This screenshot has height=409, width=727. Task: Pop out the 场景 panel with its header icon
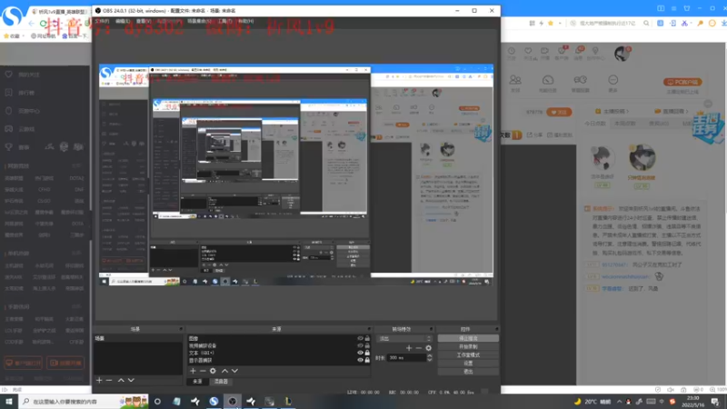click(x=181, y=329)
